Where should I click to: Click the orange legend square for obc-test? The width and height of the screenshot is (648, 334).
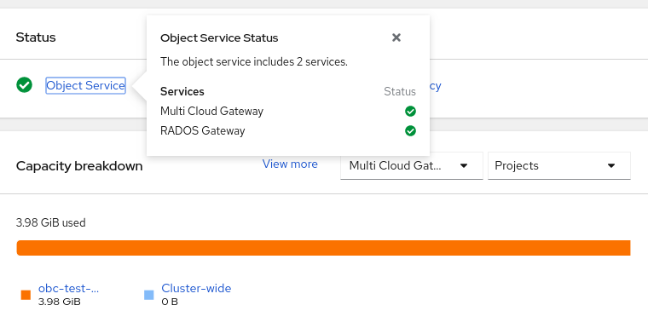[x=26, y=295]
